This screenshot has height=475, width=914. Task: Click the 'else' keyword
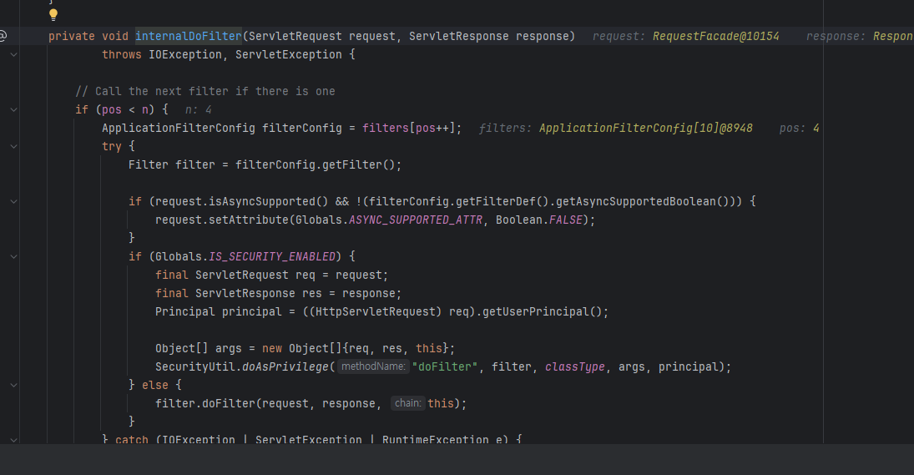pos(155,385)
